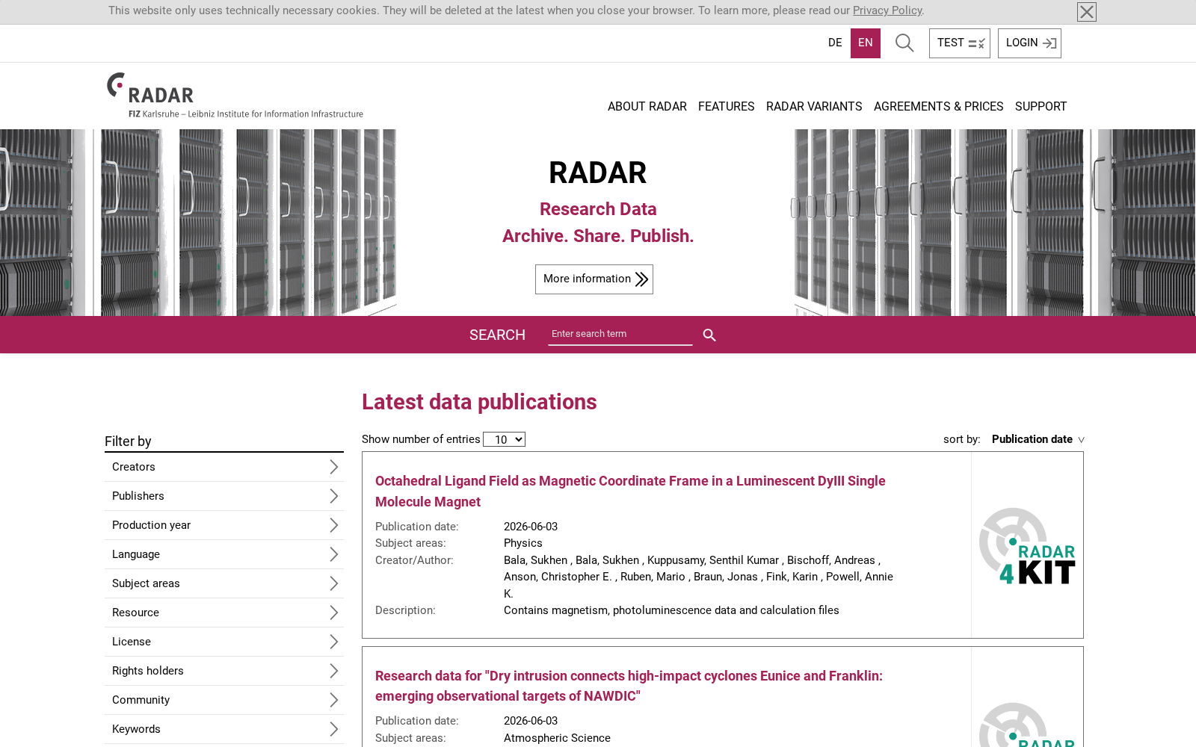Expand the Resource filter
Image resolution: width=1196 pixels, height=747 pixels.
click(224, 613)
